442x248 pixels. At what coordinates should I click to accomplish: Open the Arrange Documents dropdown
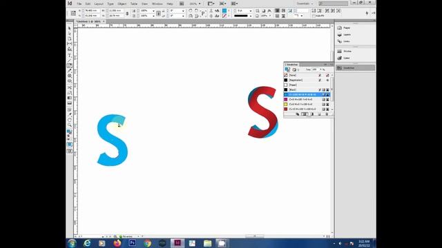[x=235, y=3]
